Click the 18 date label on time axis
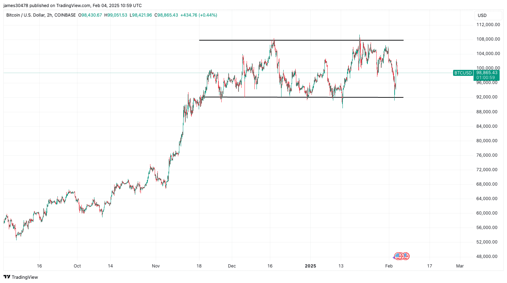This screenshot has width=507, height=283. coord(199,266)
